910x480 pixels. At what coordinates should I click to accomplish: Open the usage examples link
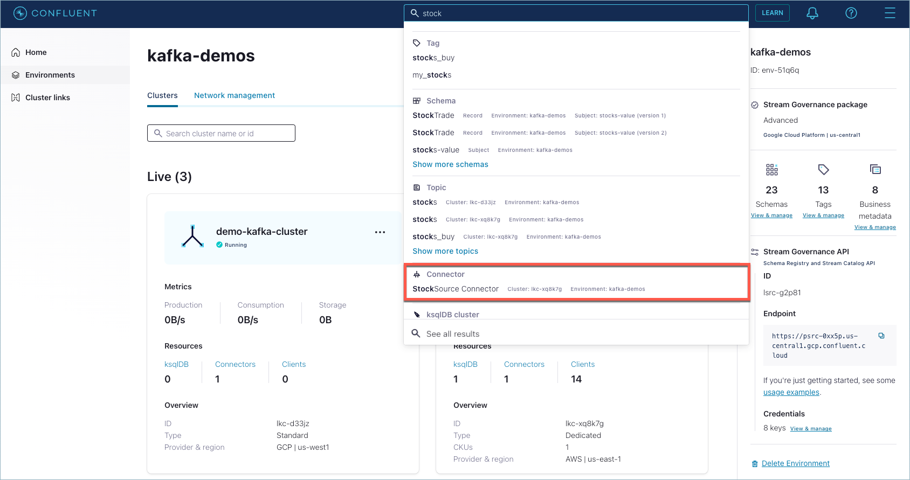(791, 392)
